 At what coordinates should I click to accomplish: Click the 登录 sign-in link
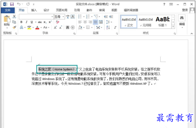[185, 10]
